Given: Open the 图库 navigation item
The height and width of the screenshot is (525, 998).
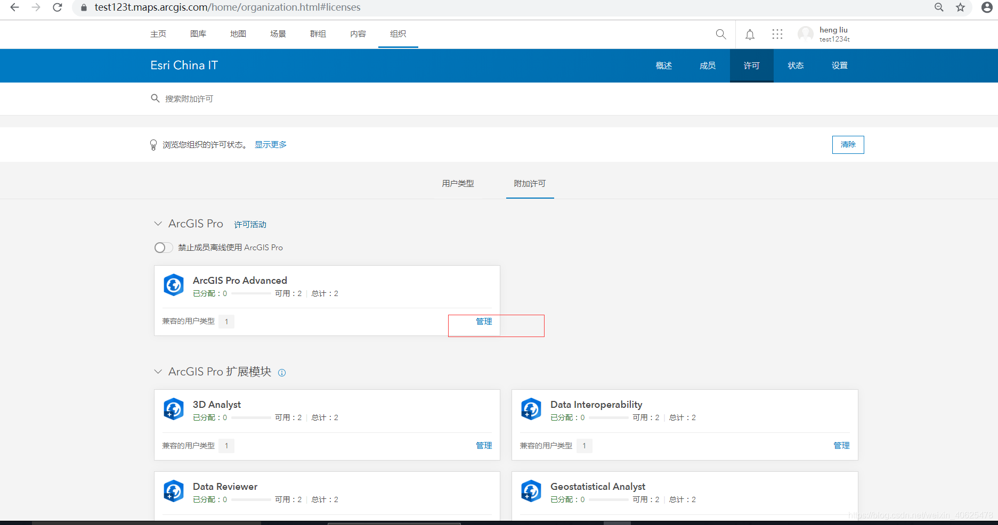Looking at the screenshot, I should point(198,34).
